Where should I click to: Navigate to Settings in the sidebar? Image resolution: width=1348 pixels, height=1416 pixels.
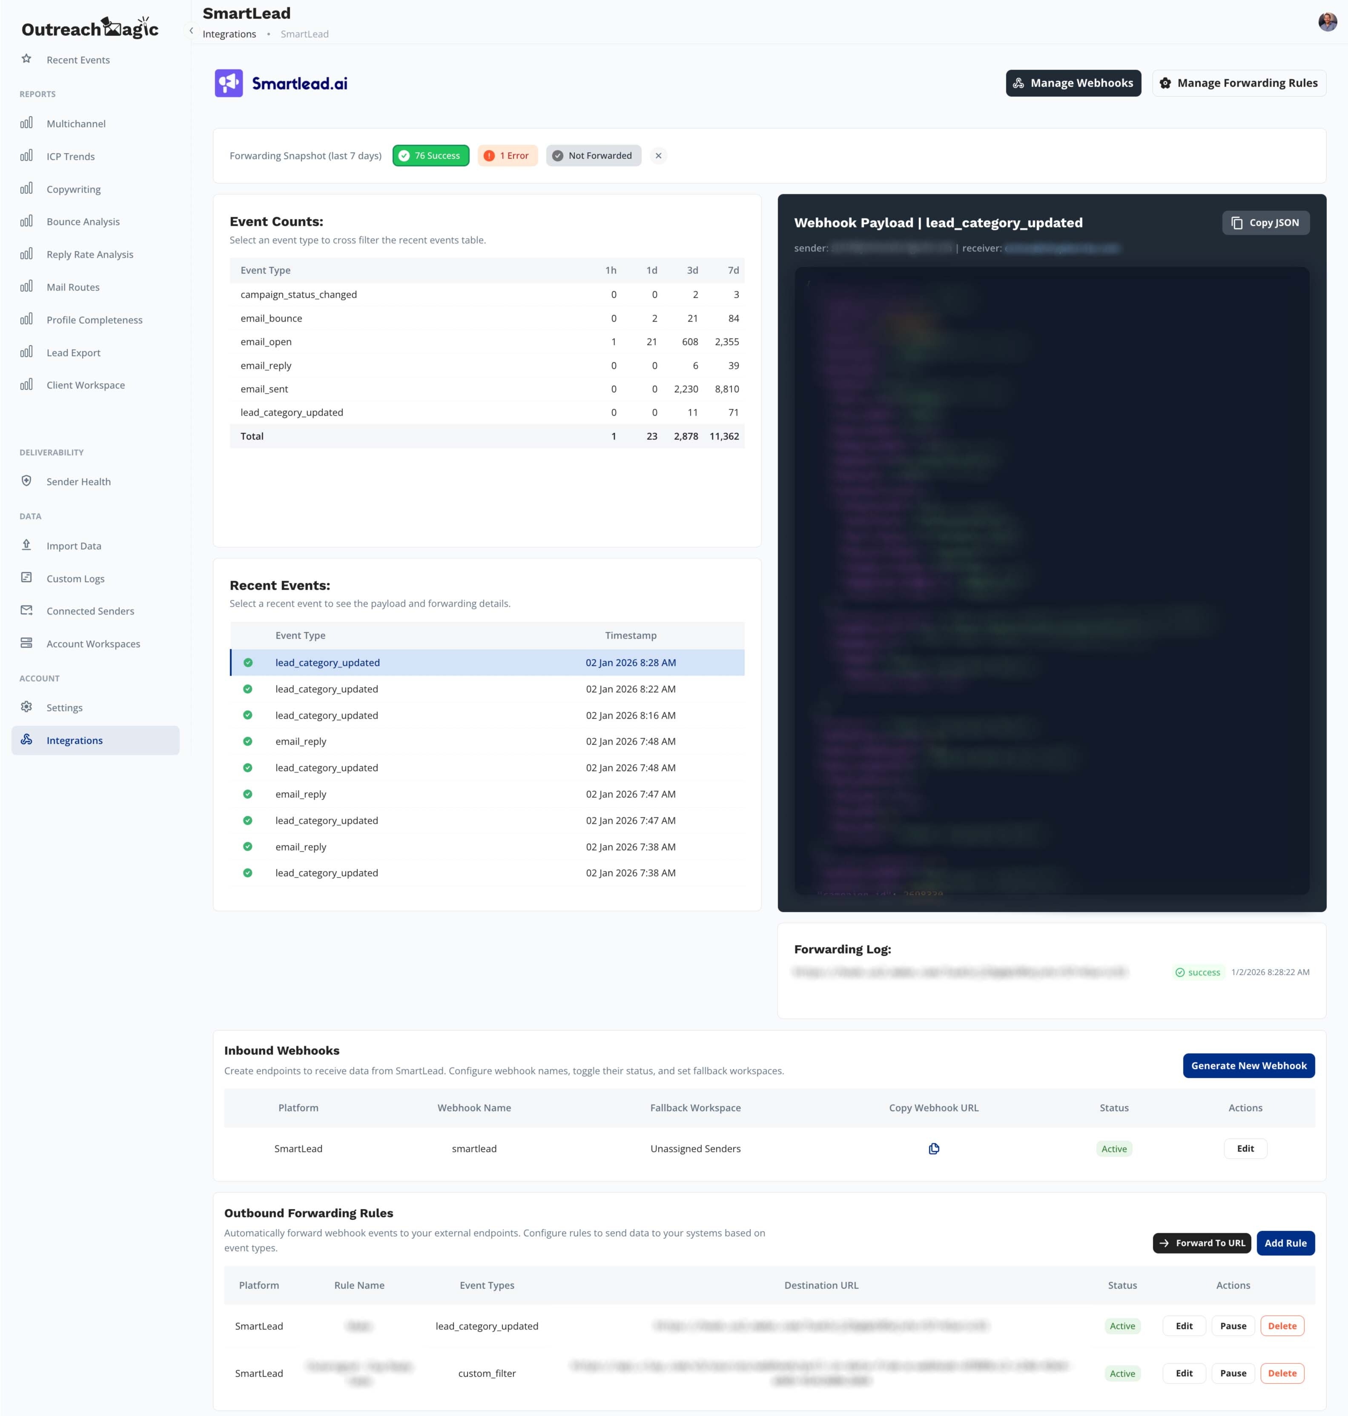pos(65,707)
